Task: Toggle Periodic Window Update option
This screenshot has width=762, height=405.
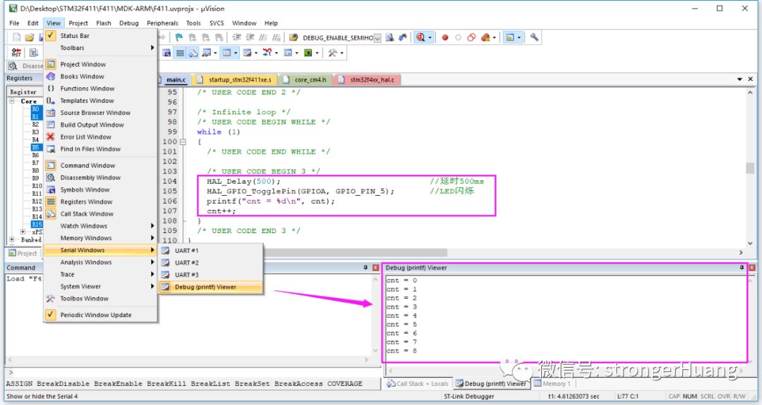Action: pyautogui.click(x=51, y=315)
